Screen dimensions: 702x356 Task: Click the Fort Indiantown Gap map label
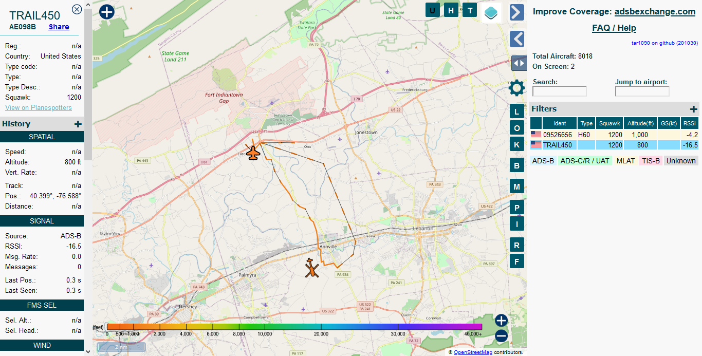pos(224,98)
